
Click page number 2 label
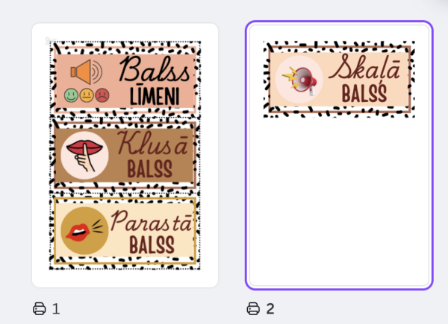pyautogui.click(x=270, y=308)
